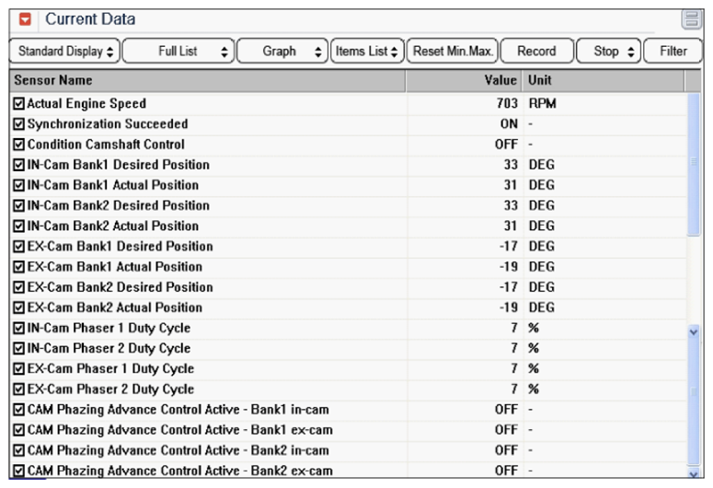This screenshot has width=713, height=488.
Task: Open the Items List dropdown
Action: 366,52
